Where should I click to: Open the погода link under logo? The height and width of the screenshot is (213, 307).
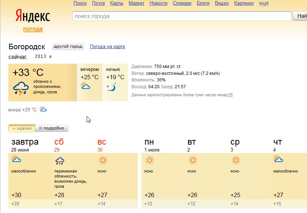pos(33,29)
